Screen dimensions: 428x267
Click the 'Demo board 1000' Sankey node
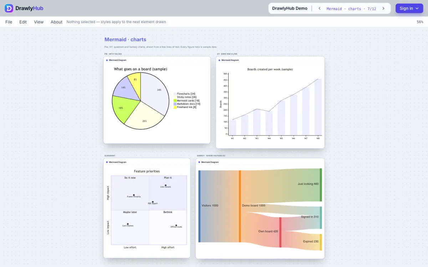(240, 206)
